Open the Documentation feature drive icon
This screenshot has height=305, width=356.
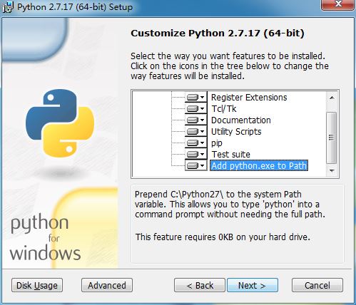pyautogui.click(x=195, y=120)
